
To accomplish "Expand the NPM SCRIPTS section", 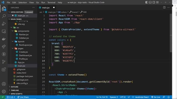I will tap(16, 94).
